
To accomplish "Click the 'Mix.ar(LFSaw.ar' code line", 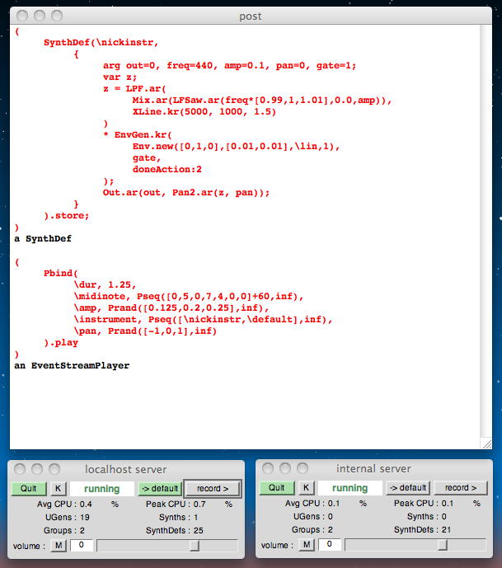I will [262, 101].
